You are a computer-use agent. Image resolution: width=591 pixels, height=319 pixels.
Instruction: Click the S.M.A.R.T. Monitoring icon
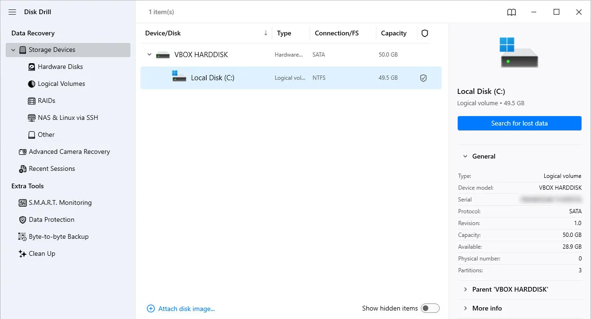pyautogui.click(x=22, y=203)
